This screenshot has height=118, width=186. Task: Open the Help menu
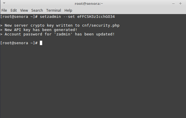pyautogui.click(x=68, y=11)
